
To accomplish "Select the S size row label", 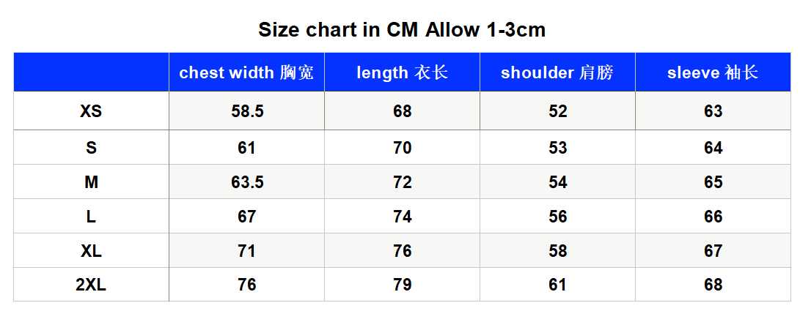I will 91,148.
